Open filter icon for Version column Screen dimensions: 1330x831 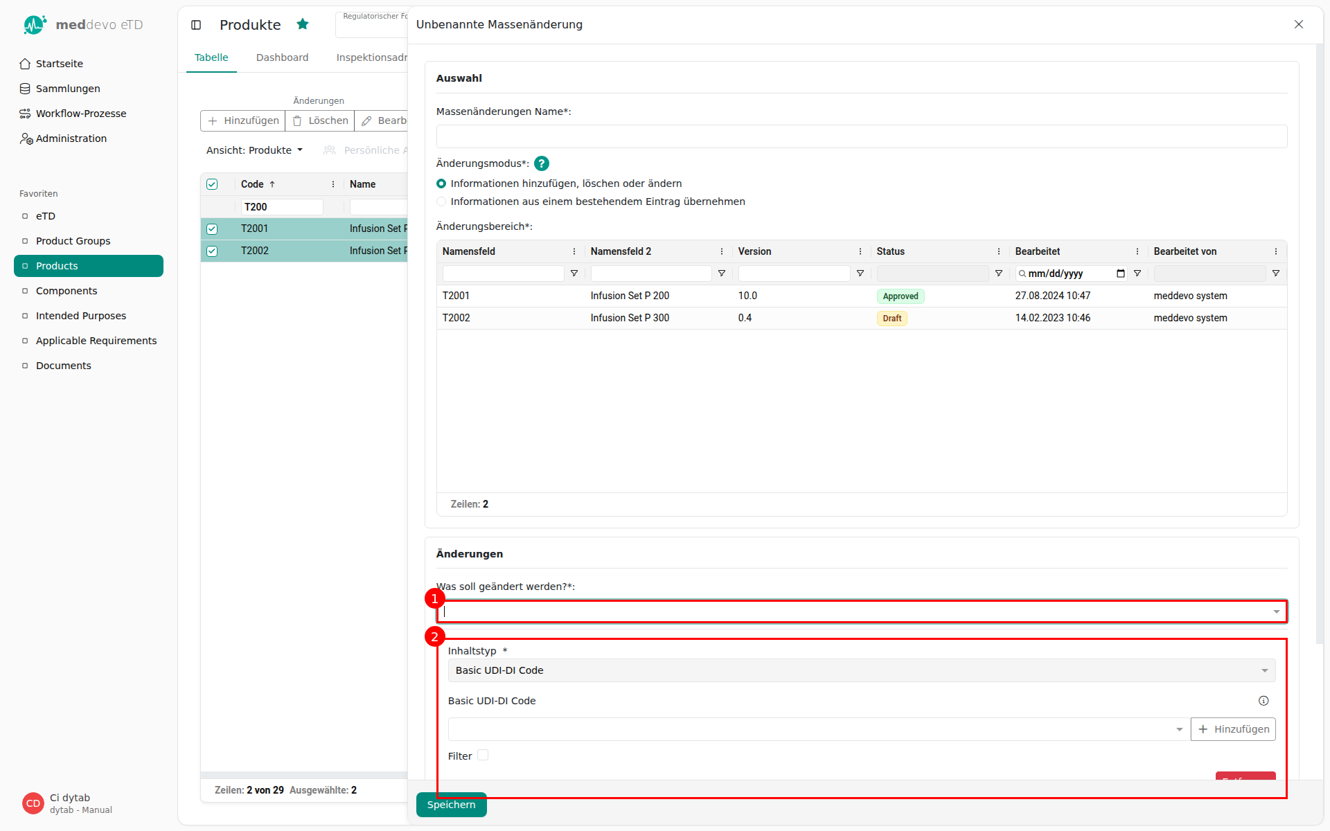[860, 274]
